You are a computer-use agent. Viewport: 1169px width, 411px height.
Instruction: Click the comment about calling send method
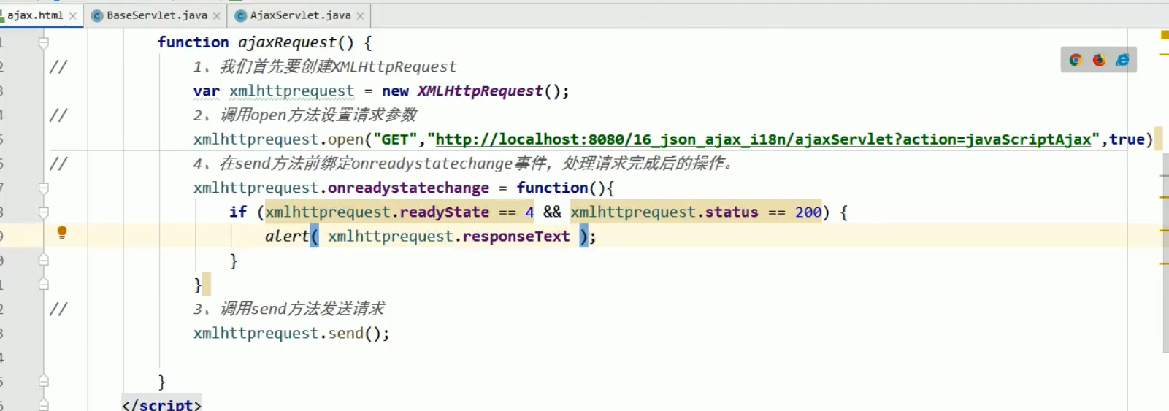pyautogui.click(x=288, y=309)
